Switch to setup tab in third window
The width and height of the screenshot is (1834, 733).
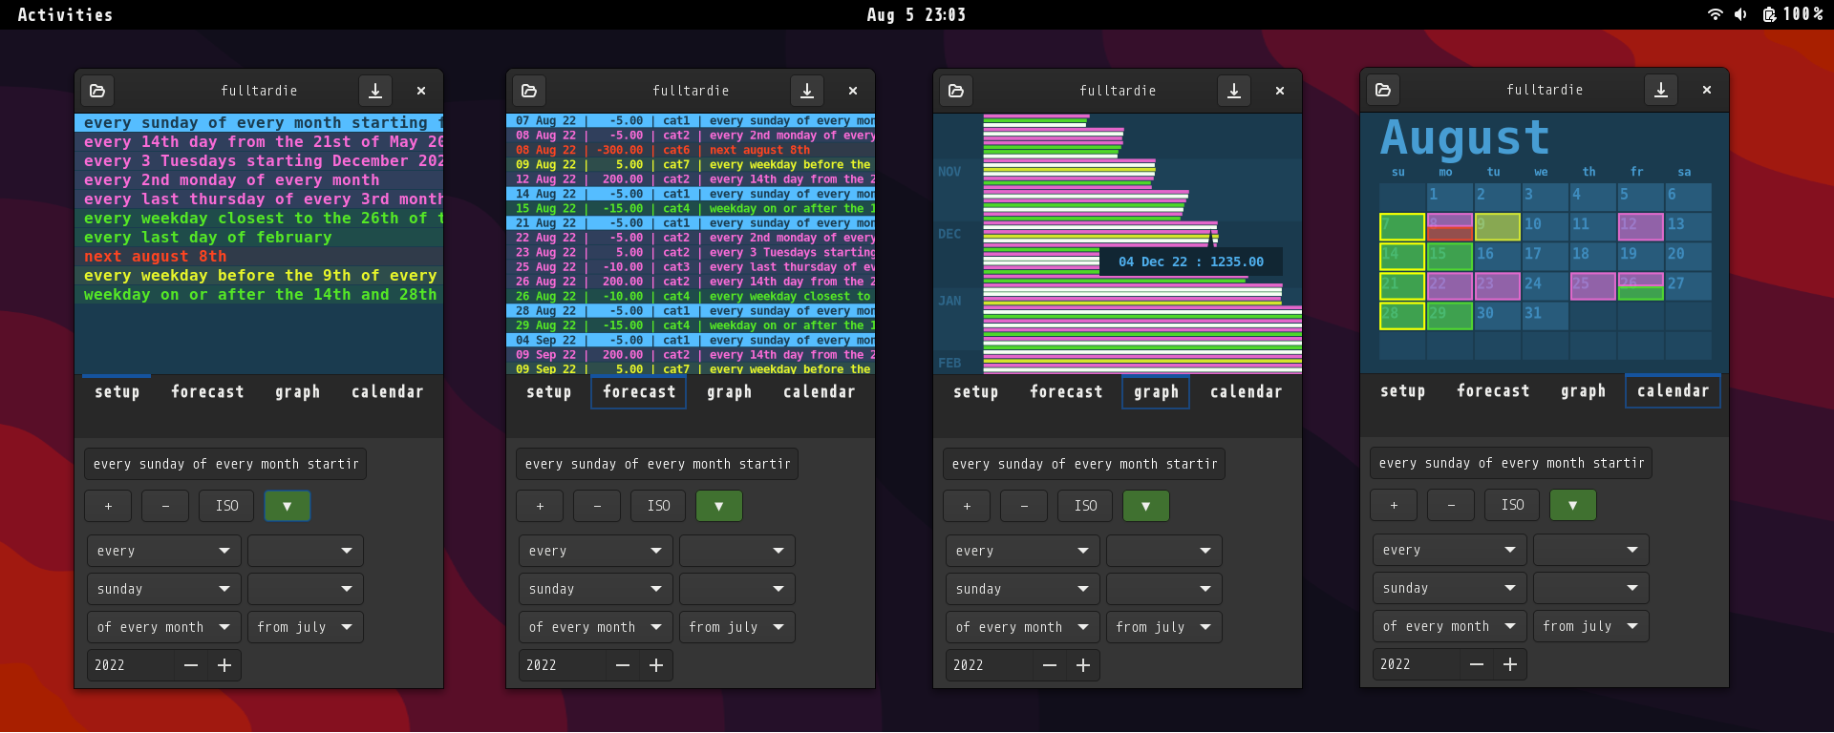point(976,392)
